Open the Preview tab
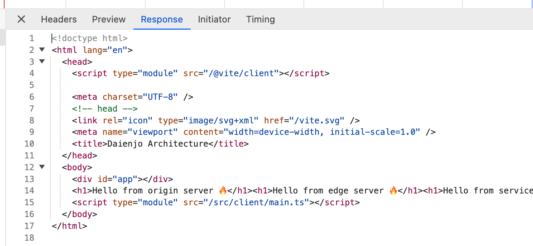Viewport: 533px width, 246px height. (x=108, y=19)
